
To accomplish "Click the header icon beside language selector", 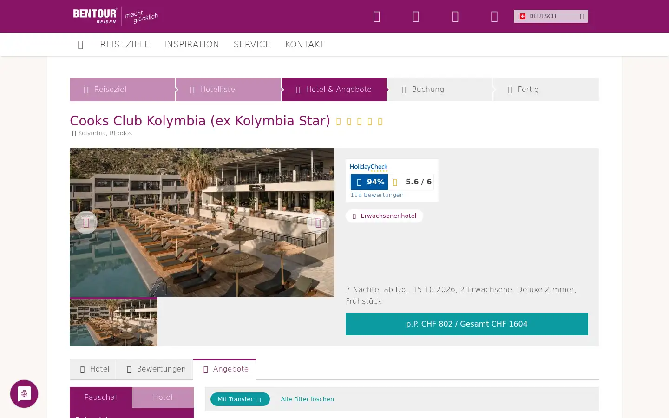I will tap(494, 17).
